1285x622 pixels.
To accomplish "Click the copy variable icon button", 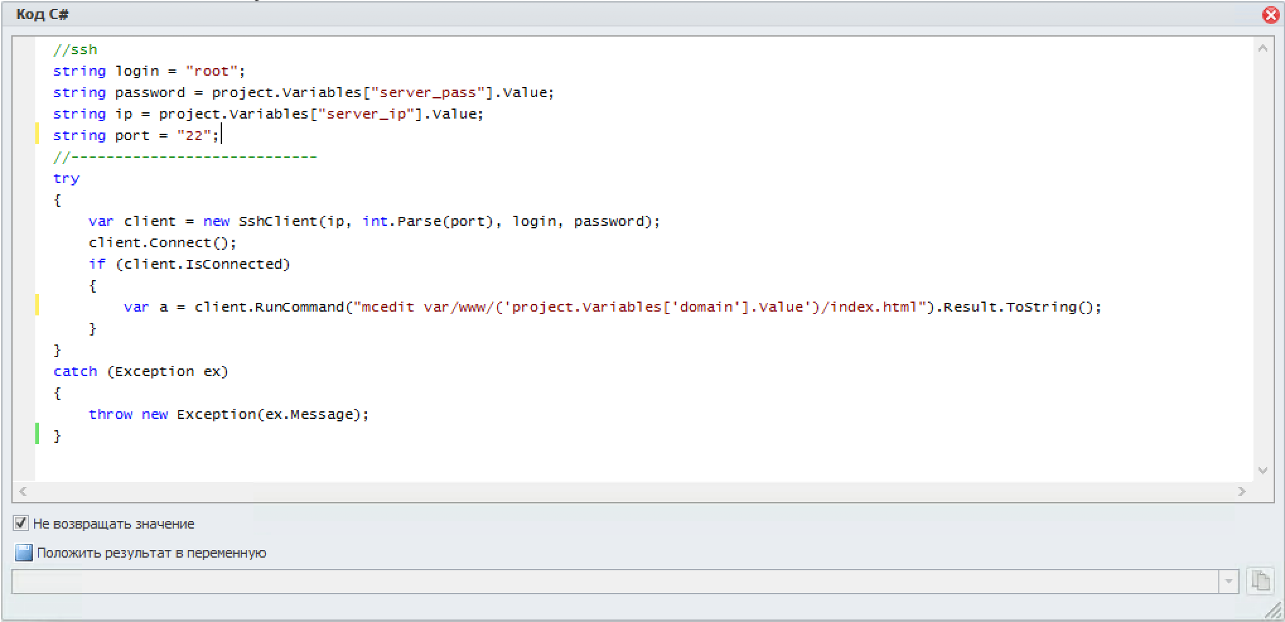I will point(1260,581).
